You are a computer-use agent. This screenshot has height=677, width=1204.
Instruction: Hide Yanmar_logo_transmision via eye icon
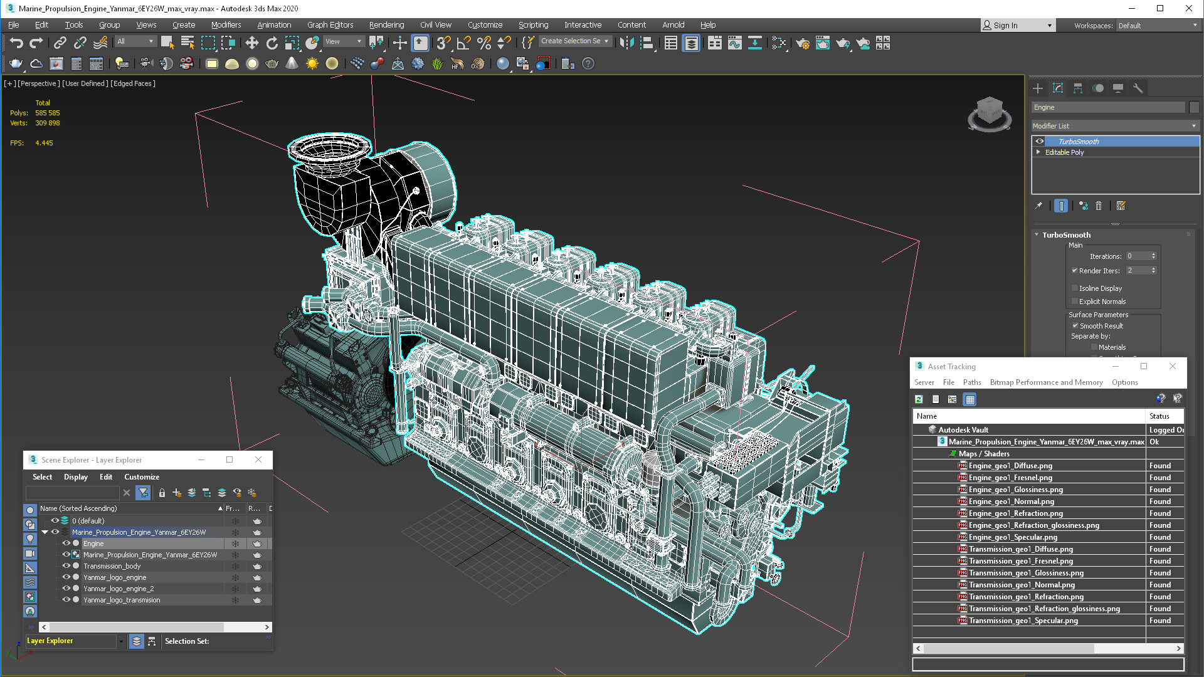point(66,600)
